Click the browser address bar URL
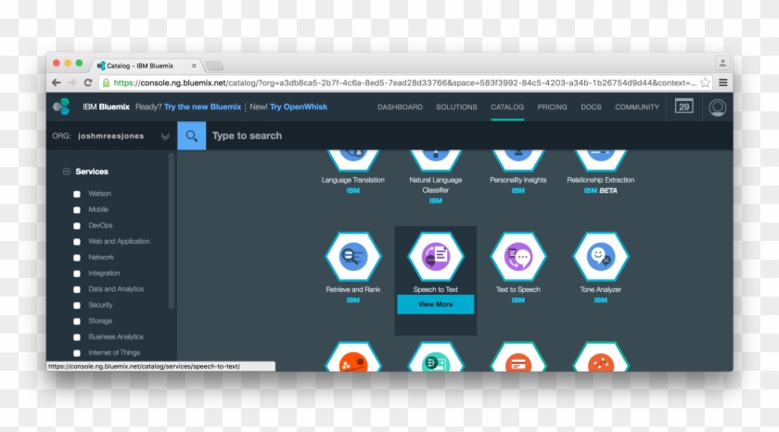The image size is (779, 432). click(404, 83)
